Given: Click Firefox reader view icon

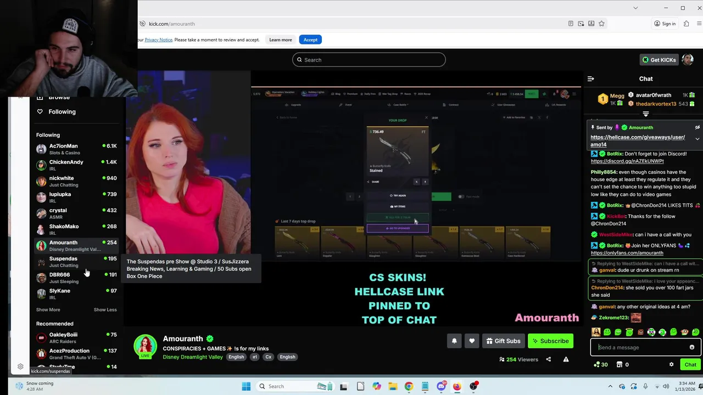Looking at the screenshot, I should pyautogui.click(x=571, y=24).
